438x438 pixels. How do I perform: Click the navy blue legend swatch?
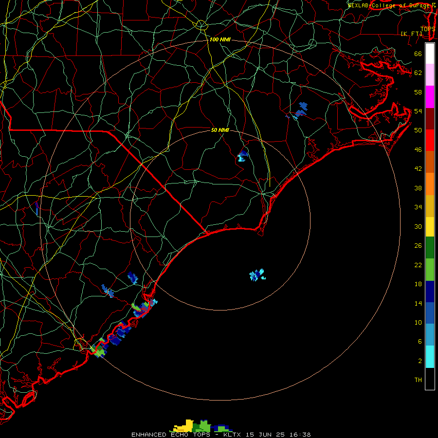[430, 292]
